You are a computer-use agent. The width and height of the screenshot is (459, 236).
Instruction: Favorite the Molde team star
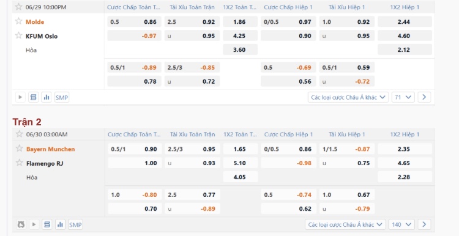coord(19,21)
